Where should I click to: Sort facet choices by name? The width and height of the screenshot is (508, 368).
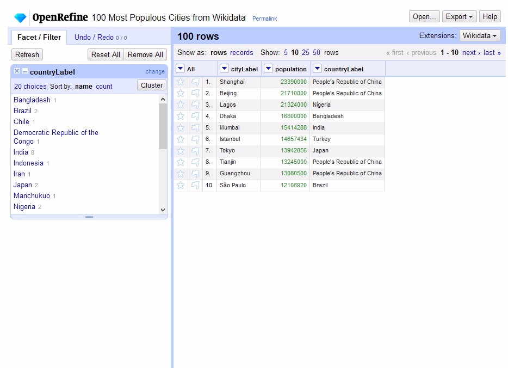tap(84, 86)
